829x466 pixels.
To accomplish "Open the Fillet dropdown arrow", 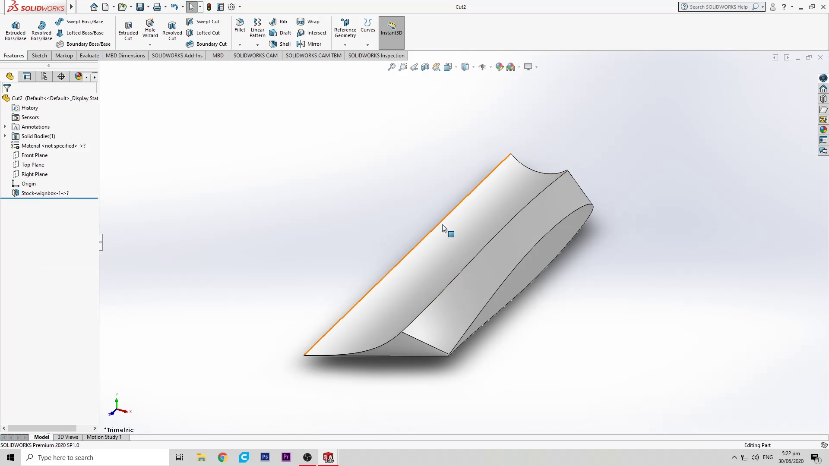I will [240, 45].
